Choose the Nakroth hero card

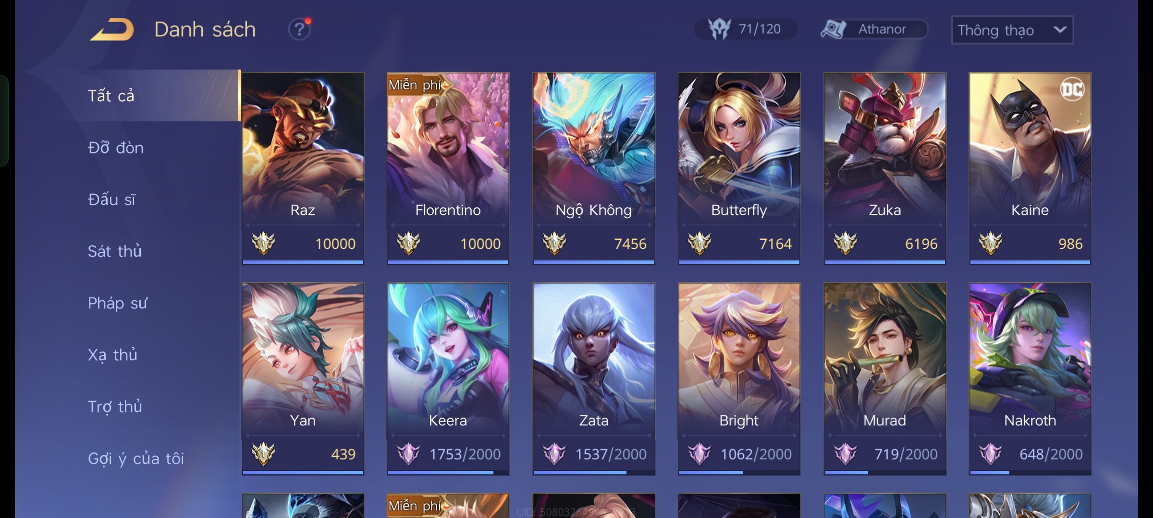tap(1030, 379)
